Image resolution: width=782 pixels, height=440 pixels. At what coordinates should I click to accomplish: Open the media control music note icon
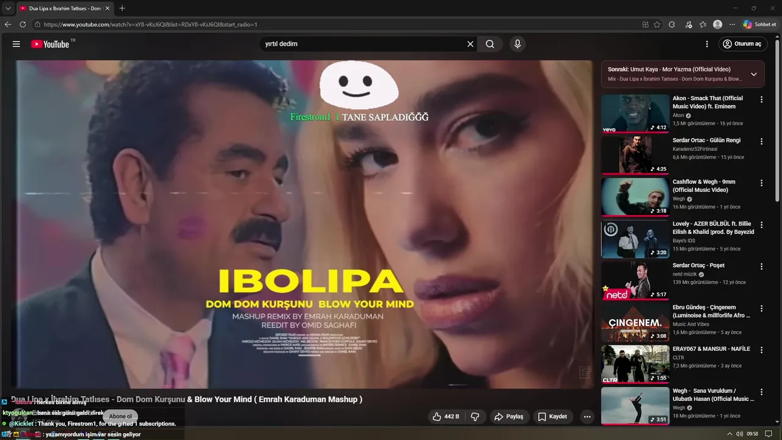click(x=689, y=24)
